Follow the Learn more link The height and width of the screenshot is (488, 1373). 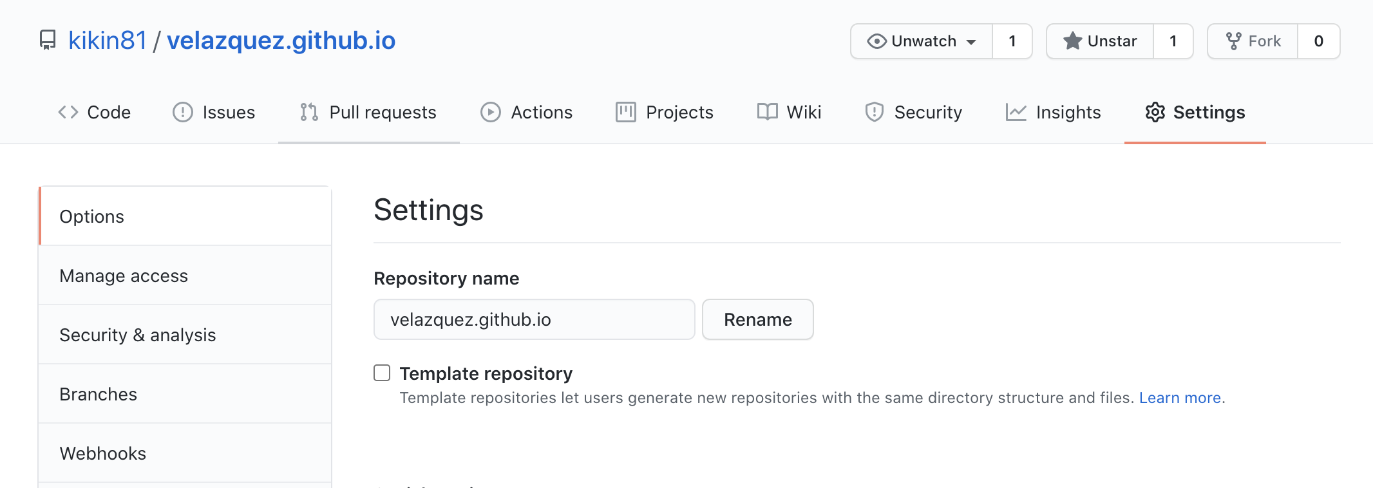(x=1180, y=398)
